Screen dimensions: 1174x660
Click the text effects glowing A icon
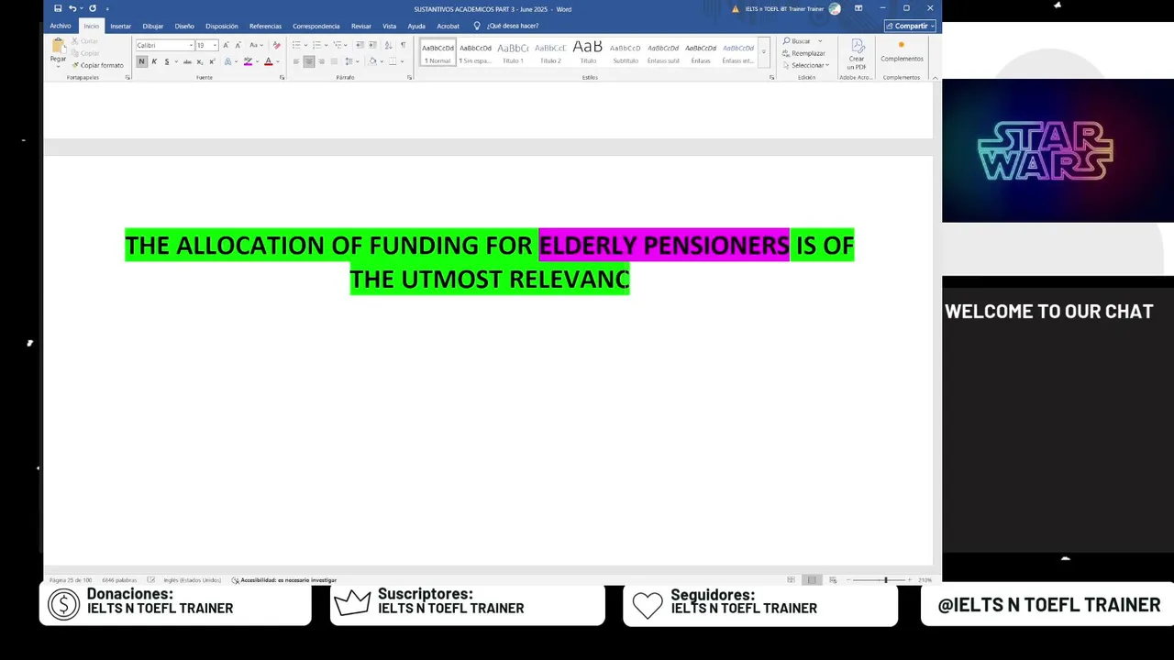click(227, 61)
